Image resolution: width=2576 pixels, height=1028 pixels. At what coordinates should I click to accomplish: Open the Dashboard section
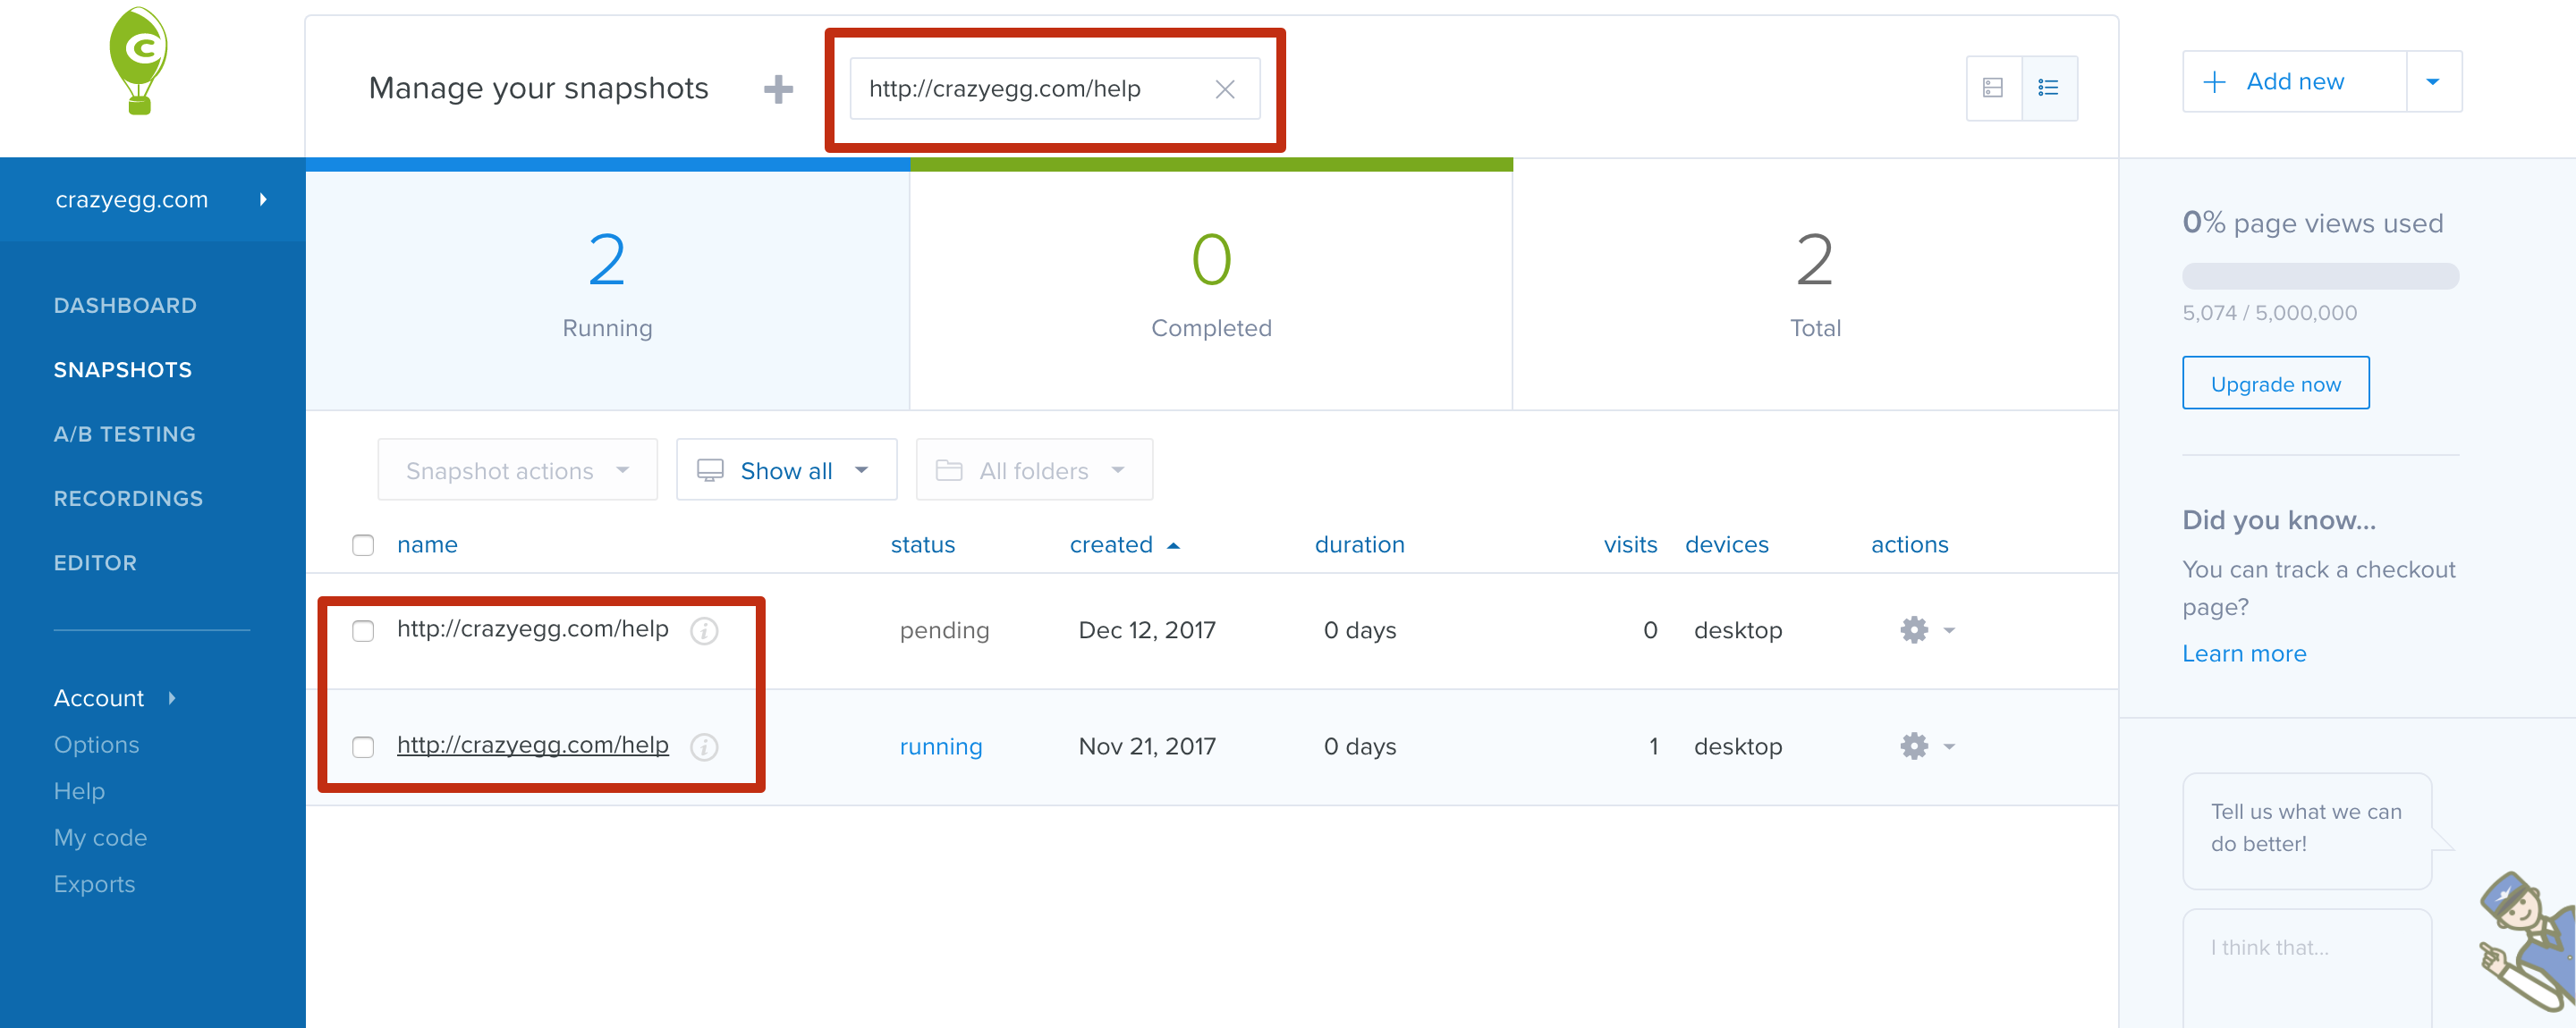pyautogui.click(x=125, y=306)
